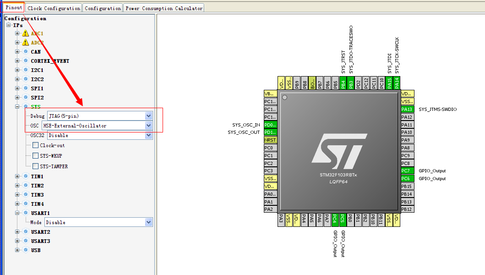Image resolution: width=485 pixels, height=275 pixels.
Task: Select pin PA13 on the chip
Action: click(x=407, y=110)
